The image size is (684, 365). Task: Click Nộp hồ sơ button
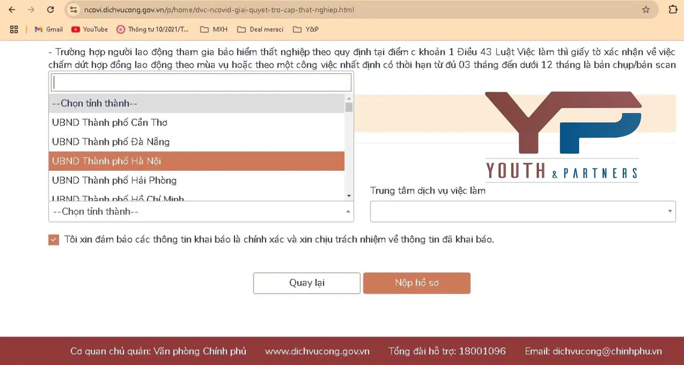[417, 283]
